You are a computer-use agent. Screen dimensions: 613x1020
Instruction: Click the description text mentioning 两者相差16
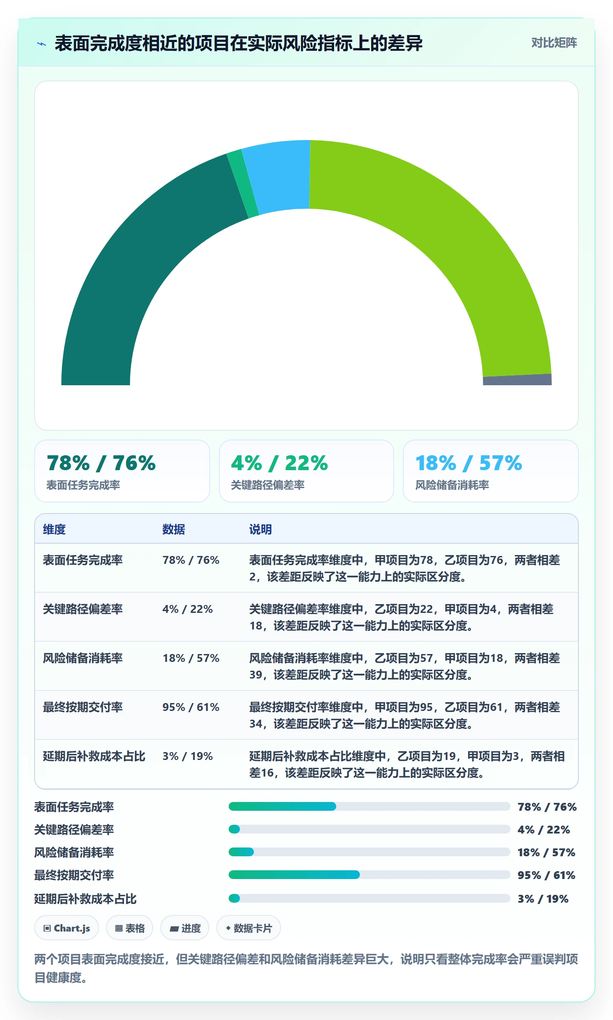(x=407, y=764)
